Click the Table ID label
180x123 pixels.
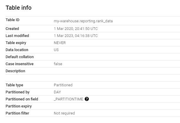coord(13,20)
